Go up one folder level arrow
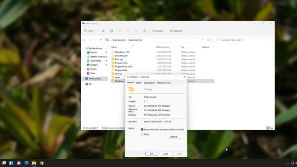Viewport: 297px width, 167px height. pyautogui.click(x=101, y=40)
